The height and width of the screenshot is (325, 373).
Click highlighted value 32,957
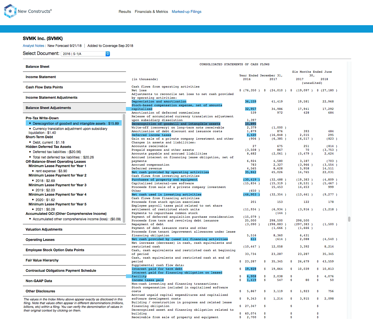[250, 109]
